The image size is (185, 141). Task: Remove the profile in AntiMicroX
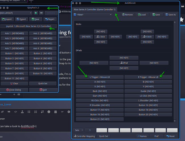click(128, 15)
